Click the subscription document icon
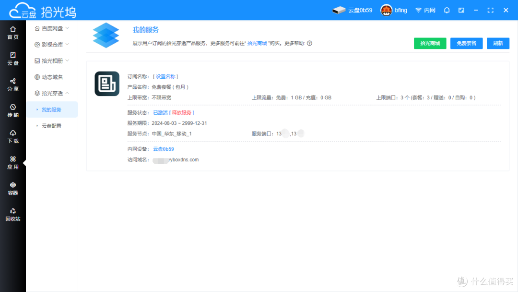518x292 pixels. pos(106,84)
